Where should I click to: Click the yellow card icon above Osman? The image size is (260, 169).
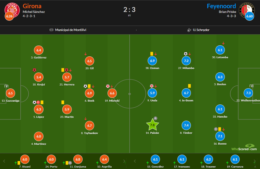click(152, 54)
